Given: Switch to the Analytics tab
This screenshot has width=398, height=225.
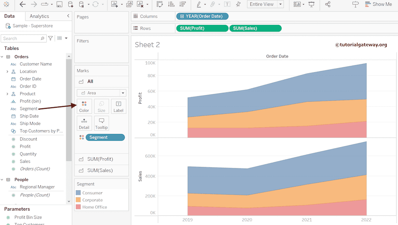Looking at the screenshot, I should tap(39, 16).
